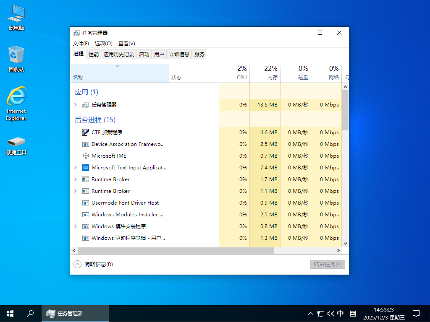
Task: Open the notification center icon
Action: (416, 313)
